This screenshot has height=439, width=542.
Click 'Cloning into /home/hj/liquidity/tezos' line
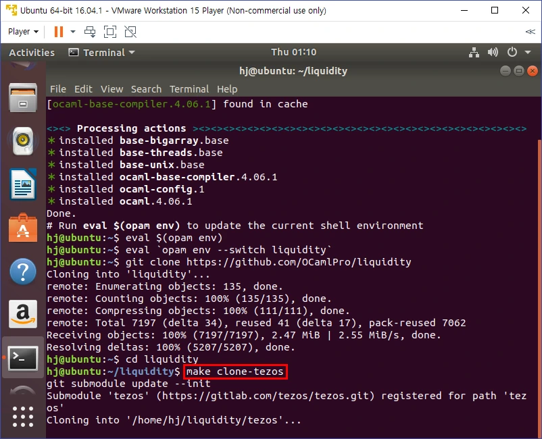(174, 420)
